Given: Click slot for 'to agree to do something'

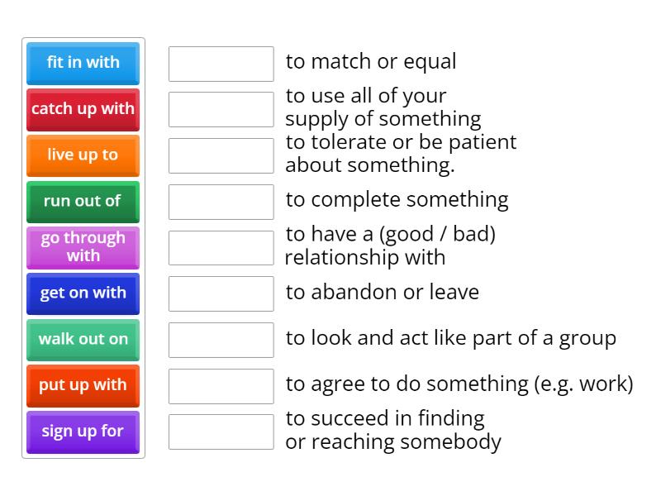Looking at the screenshot, I should point(221,386).
